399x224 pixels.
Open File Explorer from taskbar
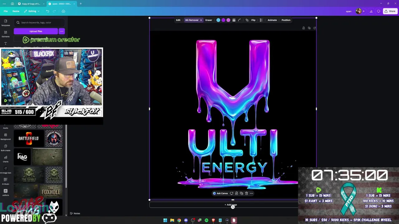[172, 220]
